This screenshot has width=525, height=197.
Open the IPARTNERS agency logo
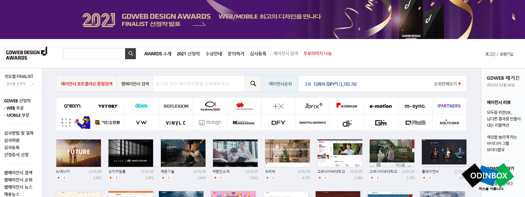coord(449,106)
